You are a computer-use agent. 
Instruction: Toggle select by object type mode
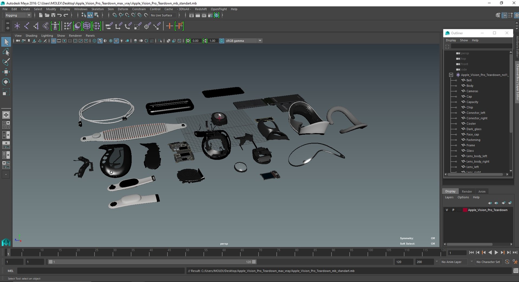point(90,15)
